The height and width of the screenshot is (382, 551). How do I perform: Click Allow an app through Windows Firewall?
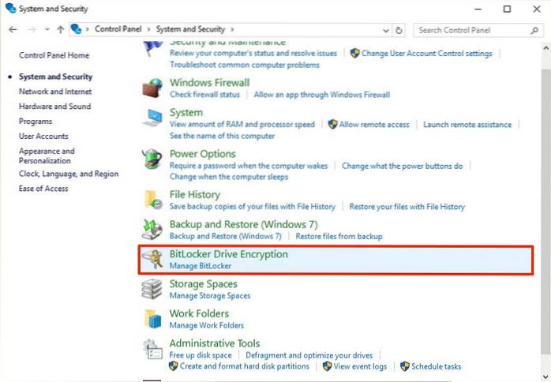[322, 95]
